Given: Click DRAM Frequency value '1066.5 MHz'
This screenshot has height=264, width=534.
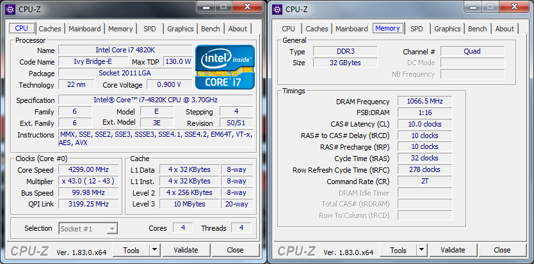Looking at the screenshot, I should pos(425,102).
